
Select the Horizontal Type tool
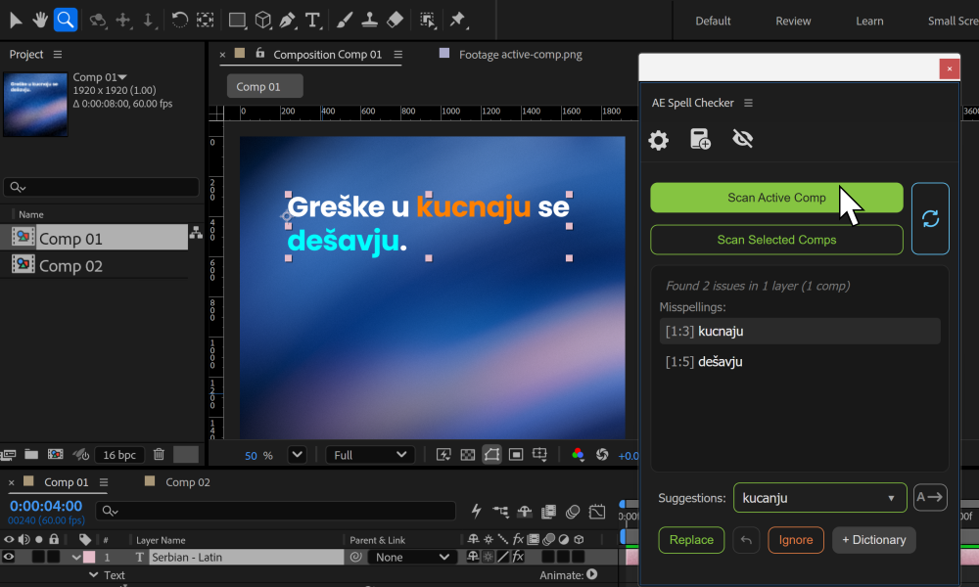pos(312,20)
